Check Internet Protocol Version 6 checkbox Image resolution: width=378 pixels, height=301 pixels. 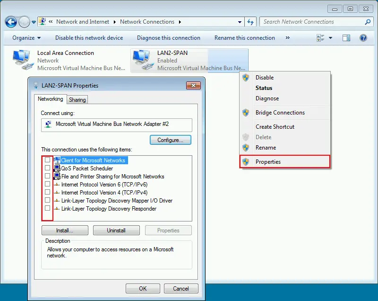[48, 184]
